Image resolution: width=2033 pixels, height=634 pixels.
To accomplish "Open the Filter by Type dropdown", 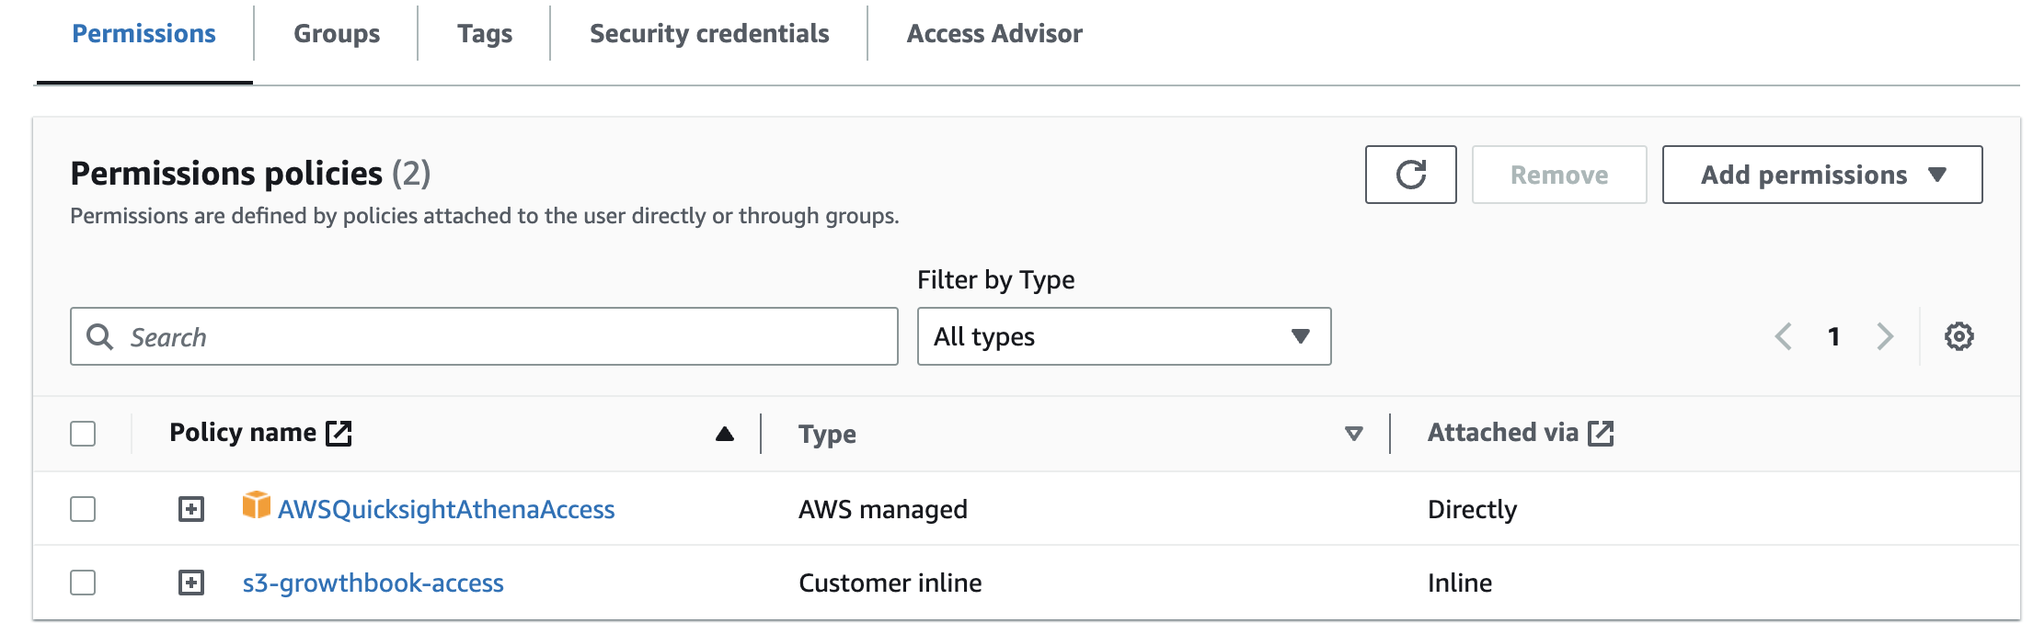I will pos(1124,336).
